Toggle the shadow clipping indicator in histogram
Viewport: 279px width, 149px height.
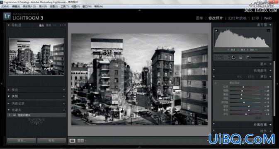pyautogui.click(x=216, y=31)
